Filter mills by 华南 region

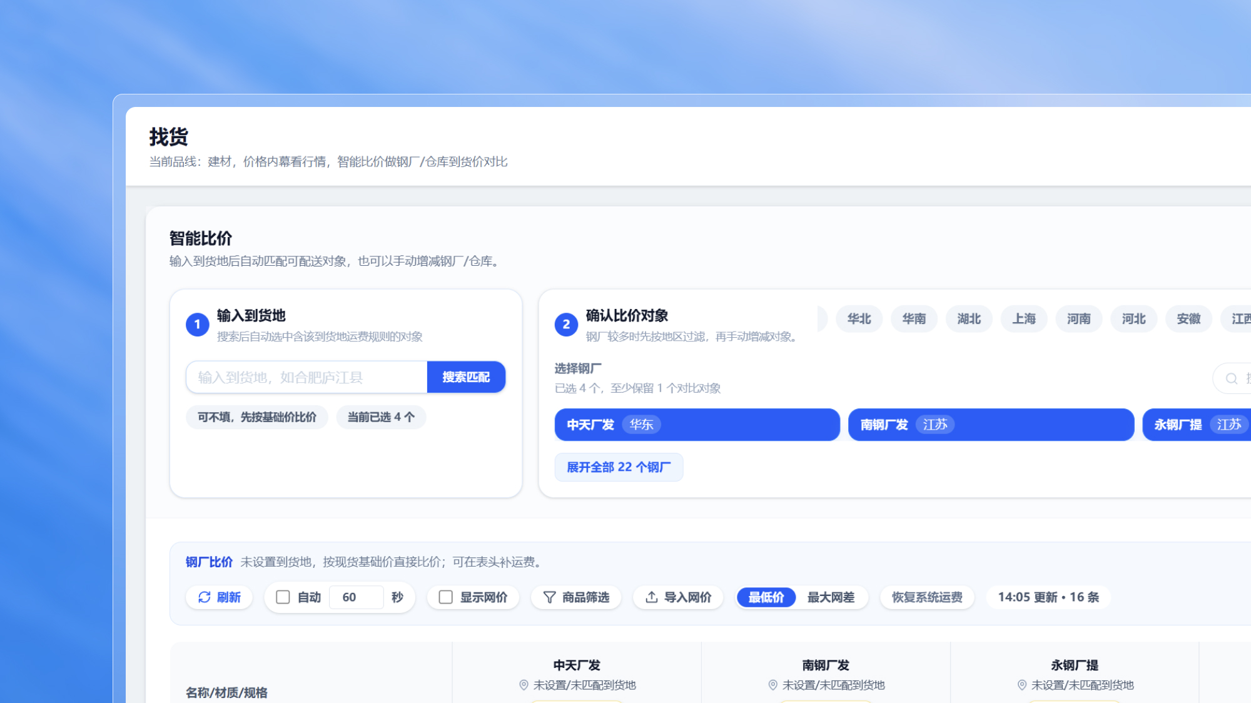pos(914,319)
